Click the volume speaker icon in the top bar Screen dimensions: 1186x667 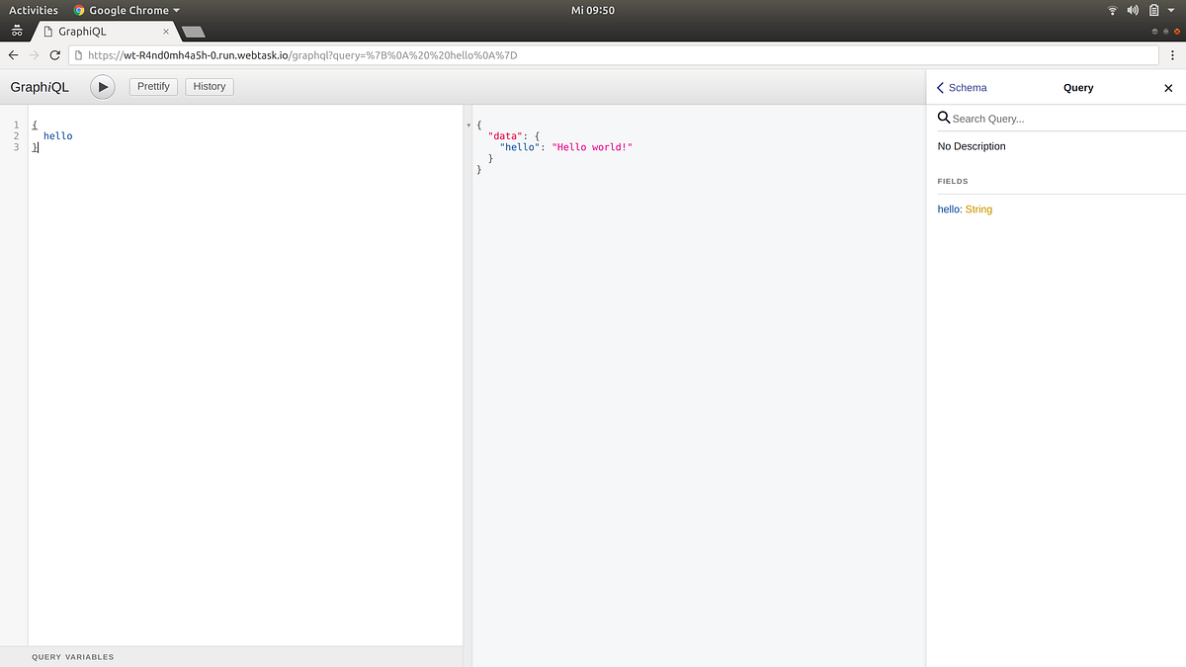(x=1133, y=10)
